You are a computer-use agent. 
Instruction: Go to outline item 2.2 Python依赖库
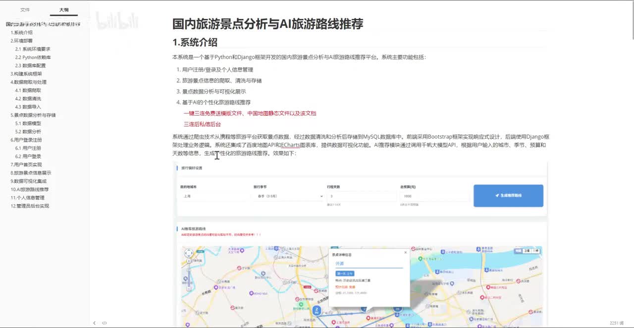point(33,57)
